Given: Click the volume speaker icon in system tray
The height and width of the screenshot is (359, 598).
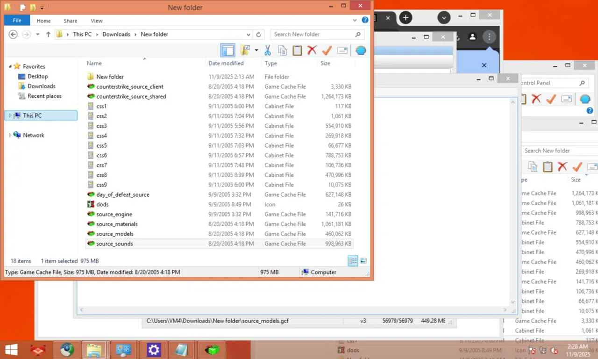Looking at the screenshot, I should 555,350.
